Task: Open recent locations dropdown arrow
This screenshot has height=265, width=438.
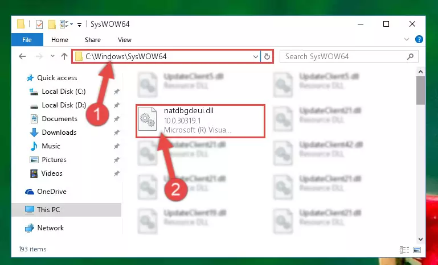Action: (52, 56)
